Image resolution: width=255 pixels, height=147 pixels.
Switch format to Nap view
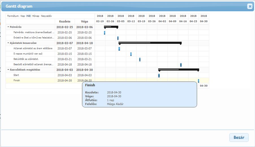pos(23,16)
